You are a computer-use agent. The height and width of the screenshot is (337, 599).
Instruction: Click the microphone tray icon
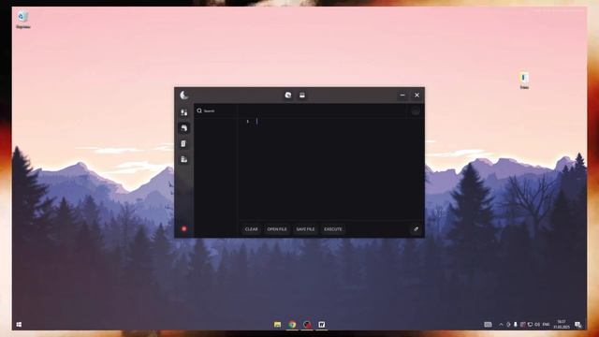click(516, 325)
